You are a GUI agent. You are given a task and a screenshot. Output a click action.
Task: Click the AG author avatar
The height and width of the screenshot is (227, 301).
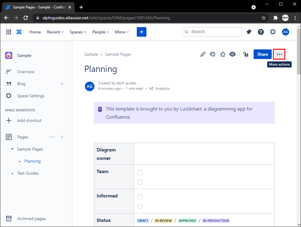(90, 86)
